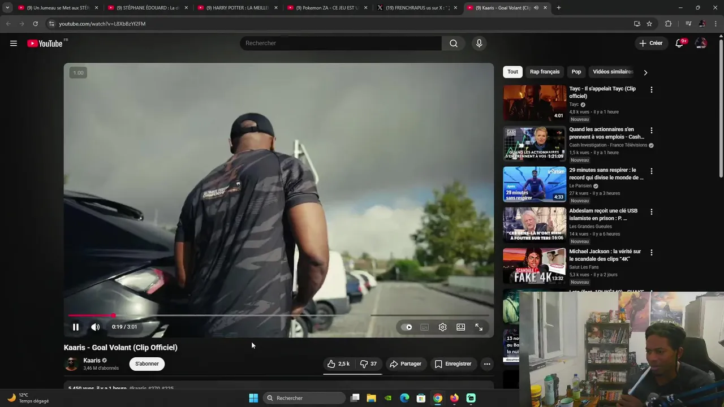The image size is (724, 407).
Task: Pause the video
Action: pos(76,327)
